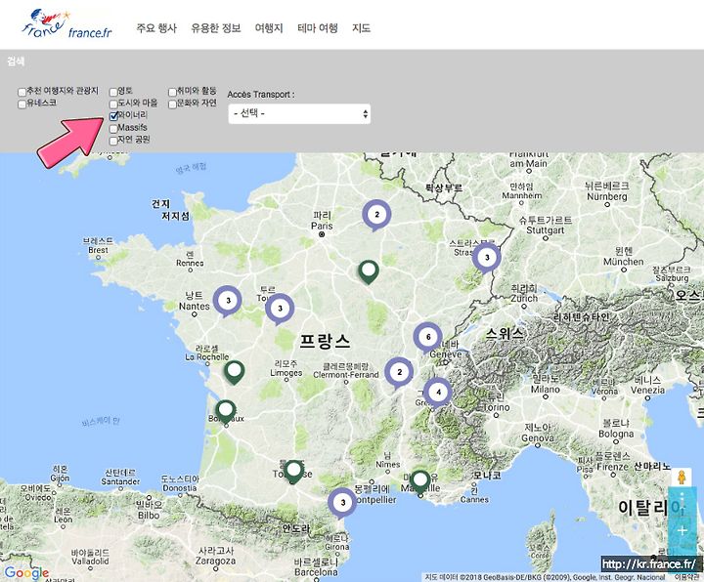
Task: Select the green pin over Toulouse
Action: tap(293, 472)
